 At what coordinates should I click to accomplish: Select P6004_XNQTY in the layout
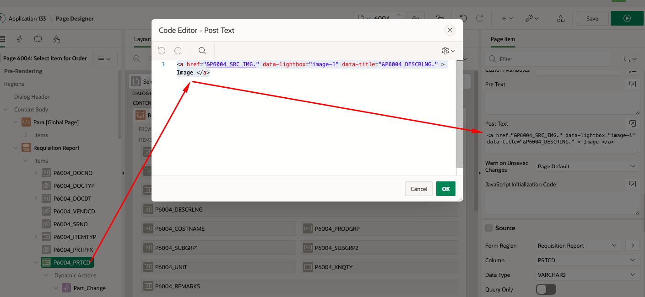[379, 267]
